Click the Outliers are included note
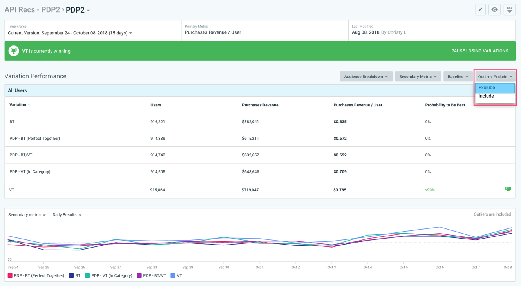 tap(492, 214)
